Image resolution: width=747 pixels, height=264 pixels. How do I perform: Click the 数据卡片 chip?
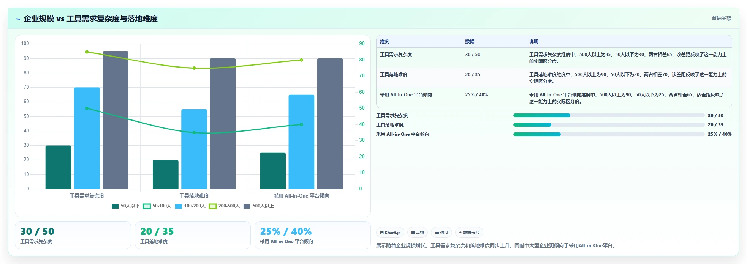(469, 233)
